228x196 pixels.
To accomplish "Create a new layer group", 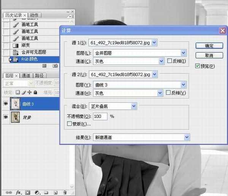I will coord(46,193).
